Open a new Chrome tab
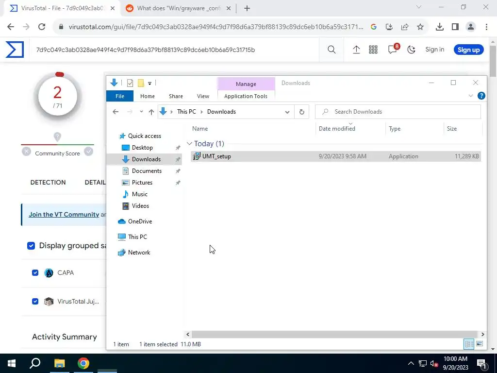This screenshot has height=373, width=497. (x=247, y=9)
